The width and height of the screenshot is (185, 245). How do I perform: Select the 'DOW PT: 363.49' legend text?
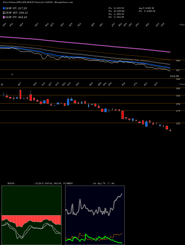[x=16, y=17]
